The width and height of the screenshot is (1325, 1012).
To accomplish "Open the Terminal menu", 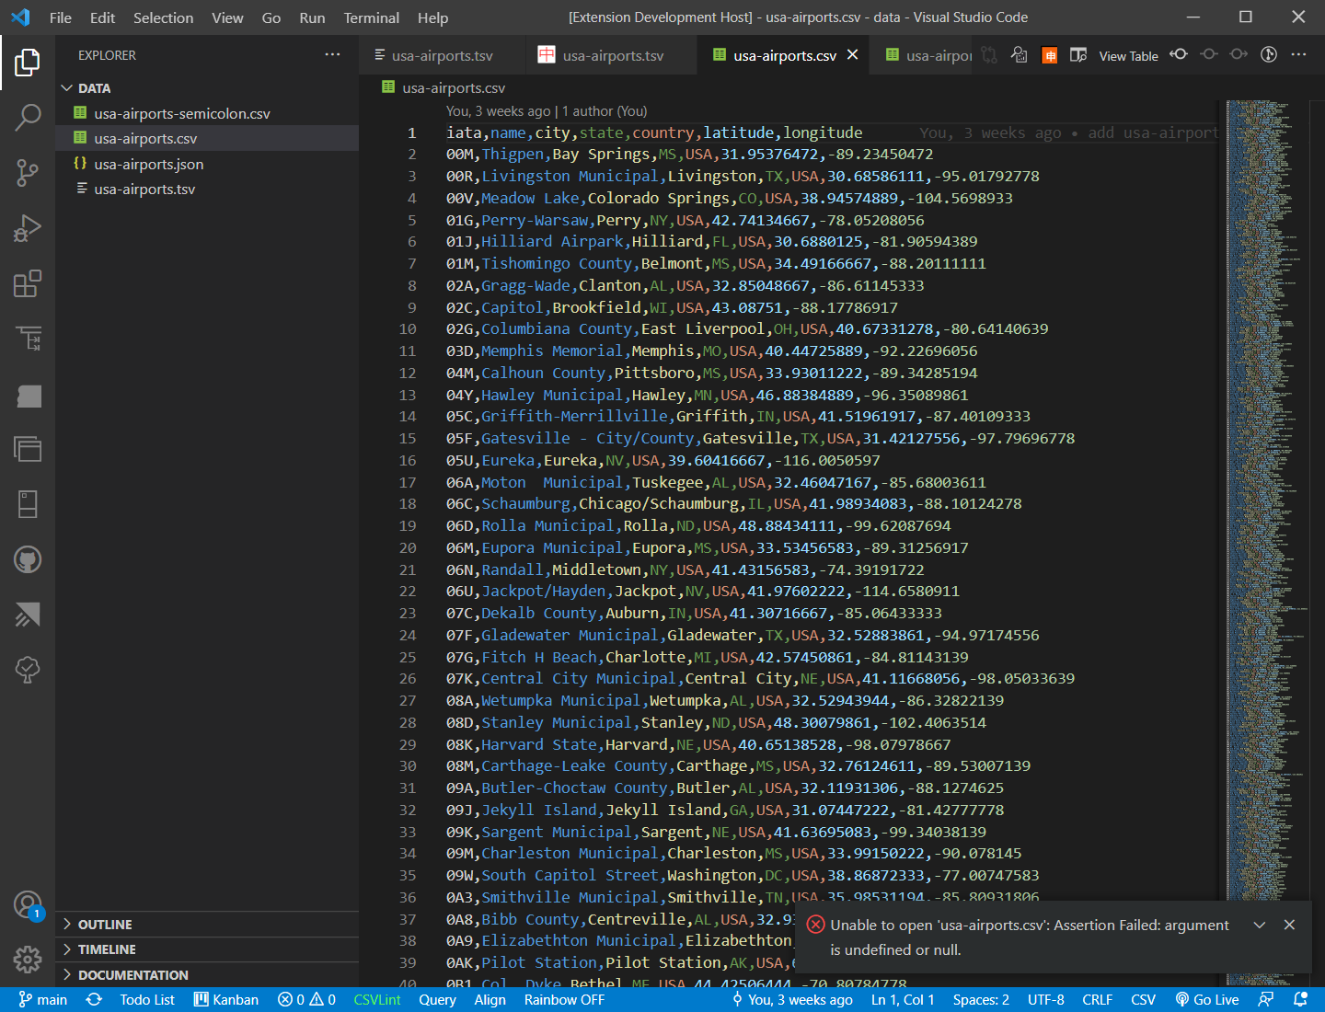I will pos(372,17).
